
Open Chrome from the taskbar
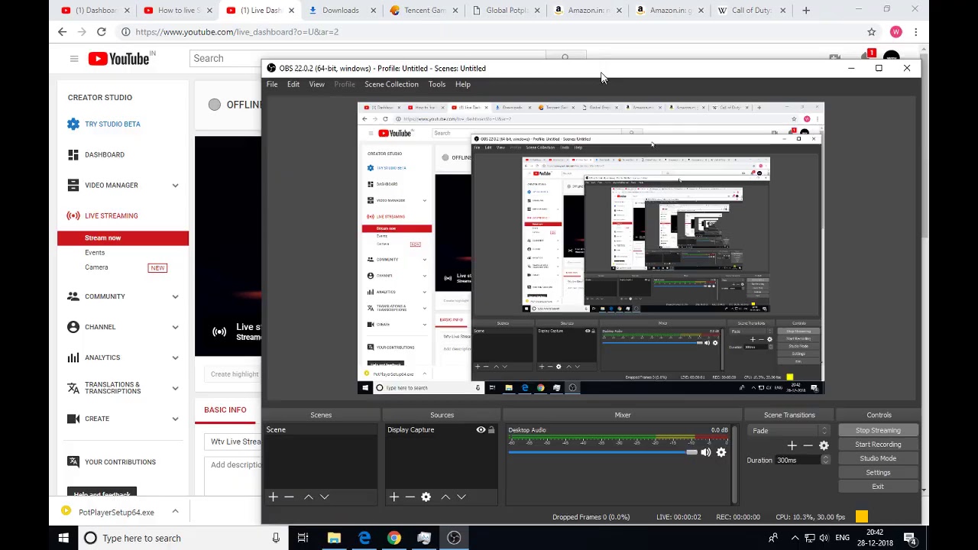(393, 538)
